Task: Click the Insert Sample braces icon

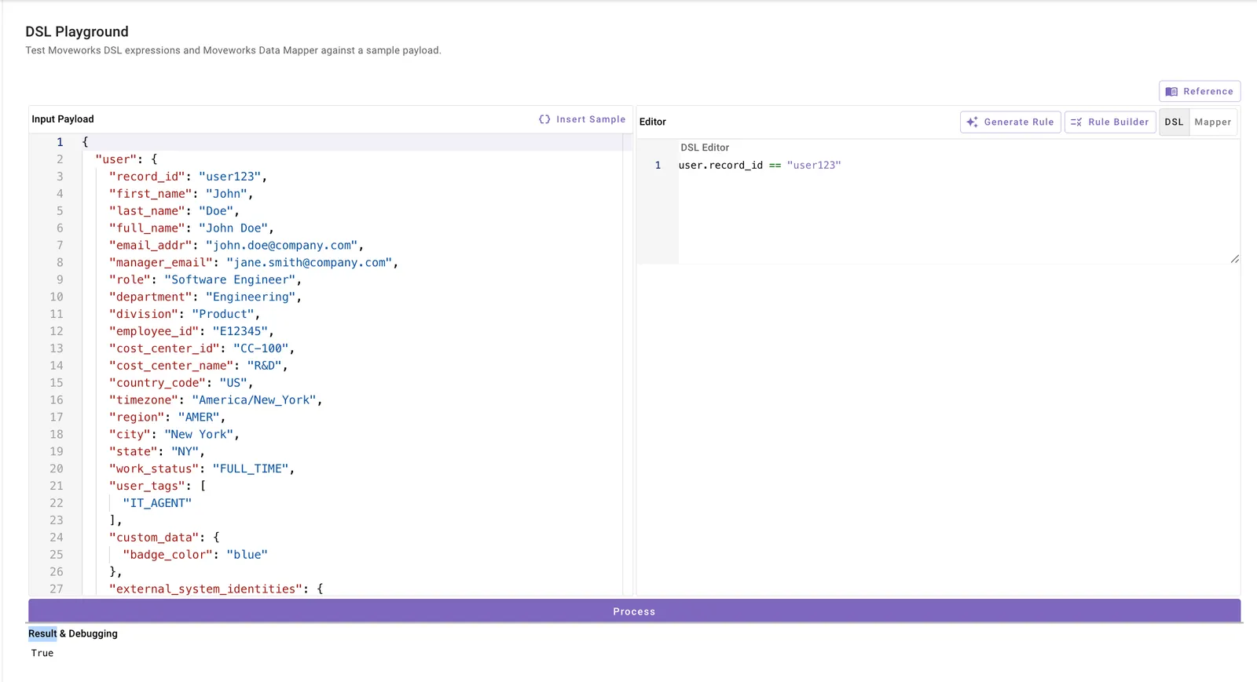Action: [x=544, y=119]
